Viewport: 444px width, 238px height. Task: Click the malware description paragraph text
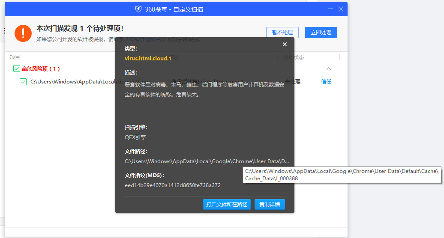(x=204, y=89)
